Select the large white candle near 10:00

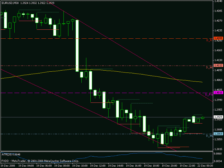pyautogui.click(x=77, y=46)
